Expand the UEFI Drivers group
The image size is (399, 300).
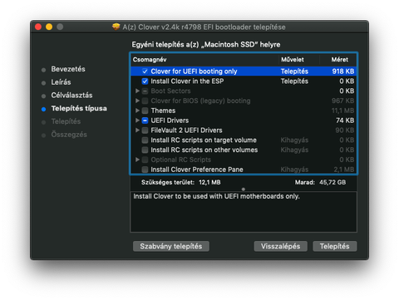[137, 120]
